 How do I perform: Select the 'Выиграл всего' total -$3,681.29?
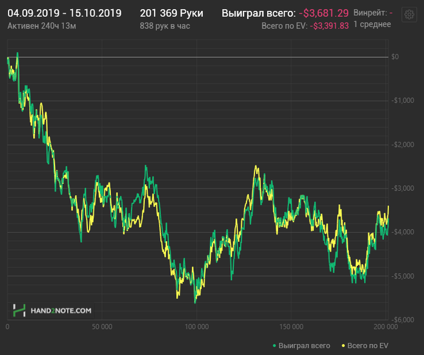[x=323, y=13]
